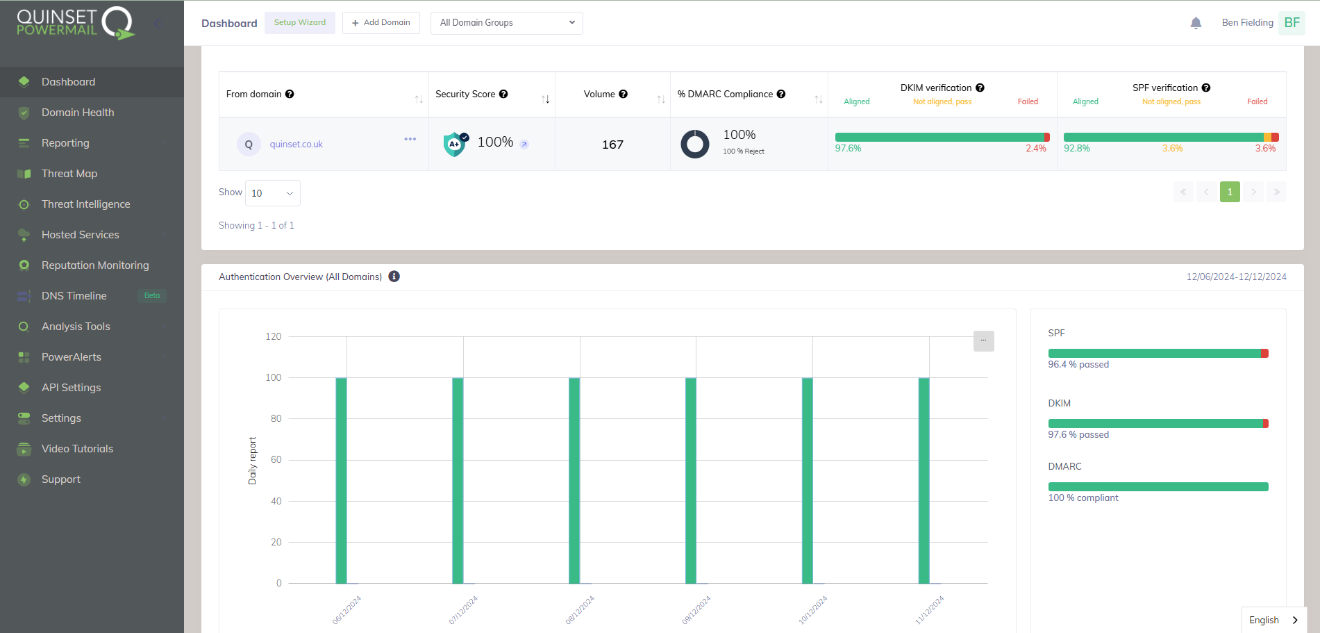Click the Add Domain button
This screenshot has width=1320, height=633.
point(381,23)
